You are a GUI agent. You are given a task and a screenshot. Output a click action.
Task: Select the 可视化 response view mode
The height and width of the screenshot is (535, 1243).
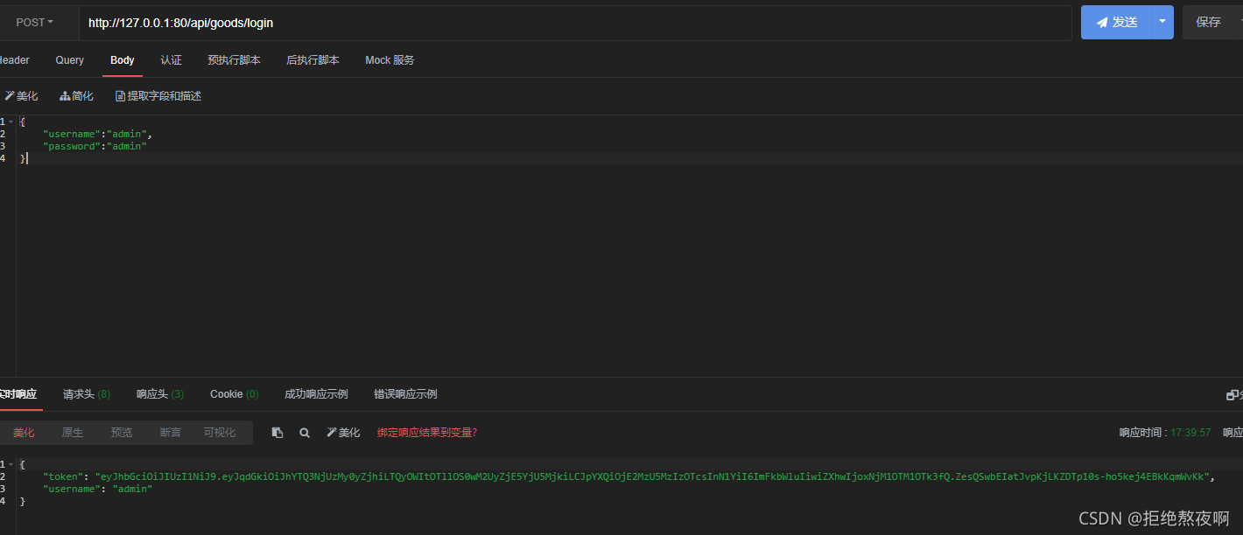(220, 433)
